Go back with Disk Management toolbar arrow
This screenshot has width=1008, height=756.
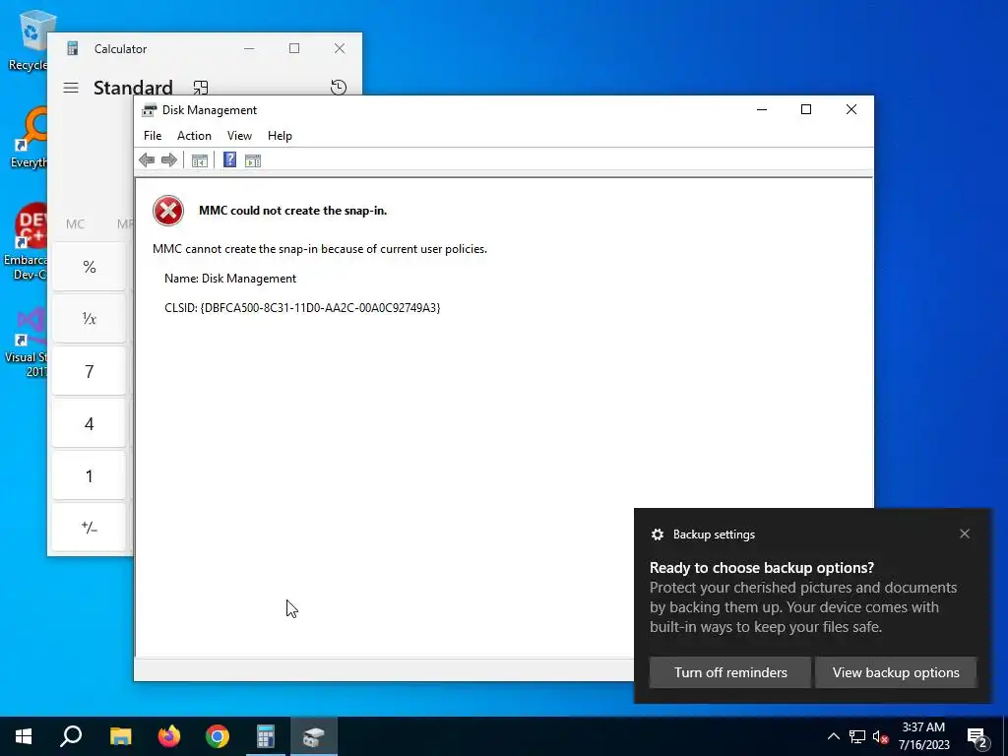tap(147, 160)
